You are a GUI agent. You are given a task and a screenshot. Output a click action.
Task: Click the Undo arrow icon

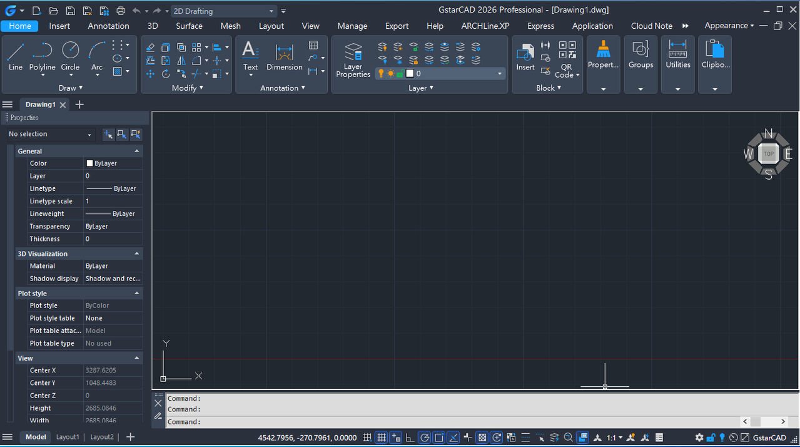pos(136,11)
